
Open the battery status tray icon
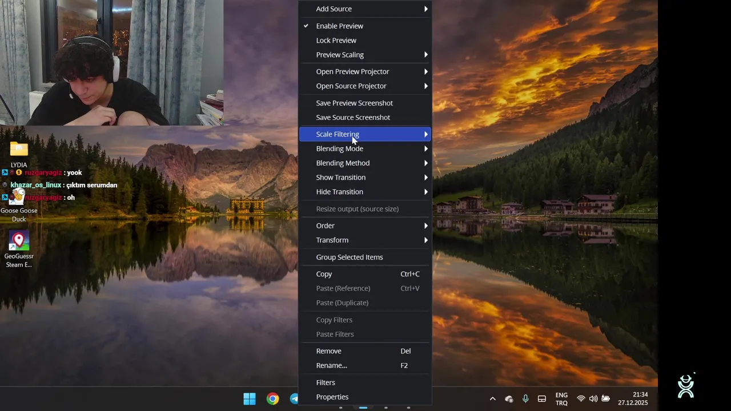[606, 398]
